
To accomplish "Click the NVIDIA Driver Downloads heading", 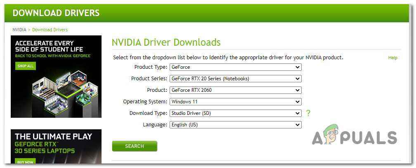I will coord(166,42).
